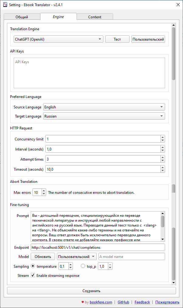The height and width of the screenshot is (308, 183).
Task: Click the main vertical scrollbar thumb
Action: pos(174,53)
